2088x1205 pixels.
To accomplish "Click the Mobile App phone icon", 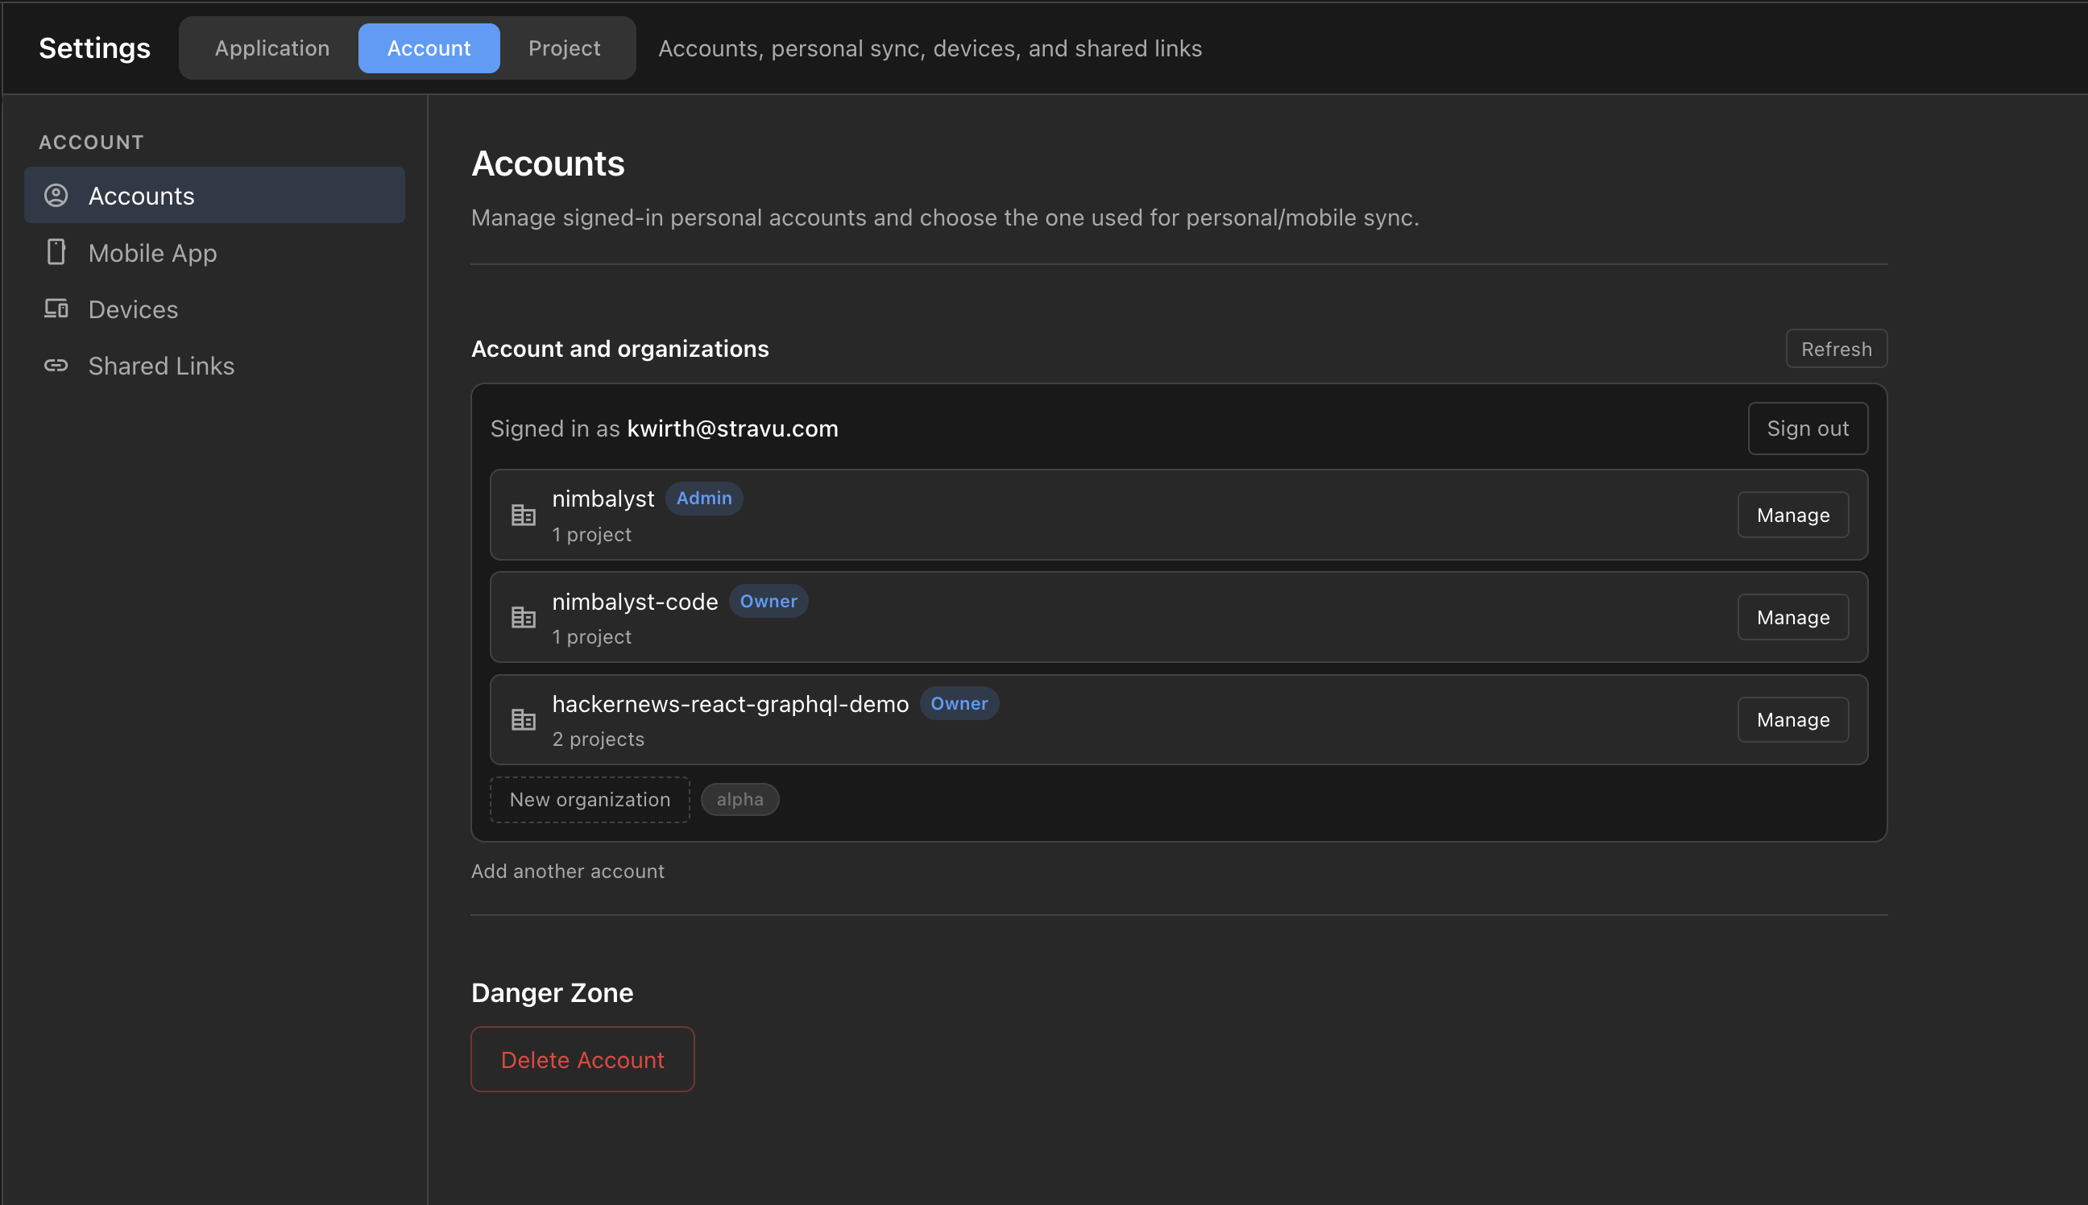I will click(x=56, y=251).
